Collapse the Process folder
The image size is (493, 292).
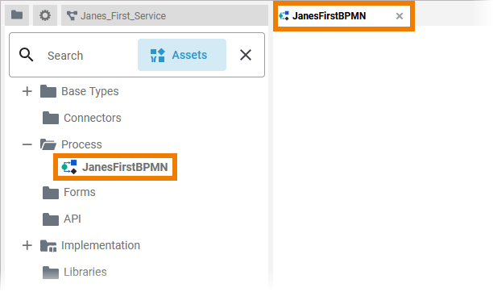tap(27, 144)
